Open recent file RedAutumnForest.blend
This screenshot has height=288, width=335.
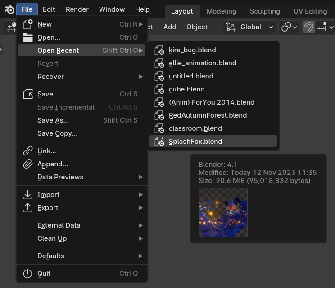pyautogui.click(x=213, y=115)
